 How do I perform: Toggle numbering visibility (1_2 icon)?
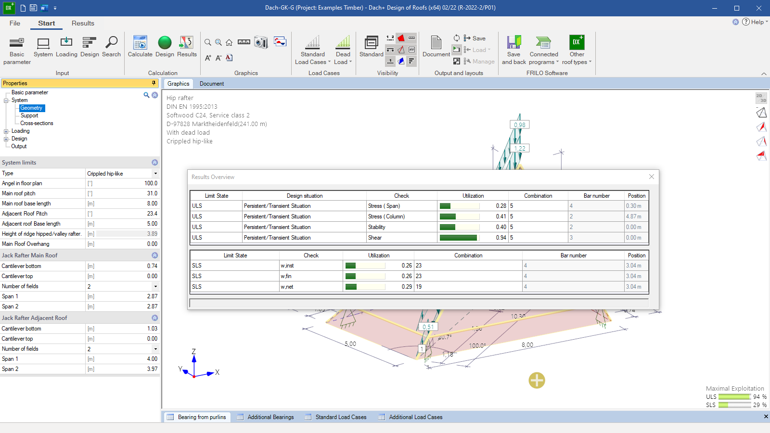(x=390, y=38)
